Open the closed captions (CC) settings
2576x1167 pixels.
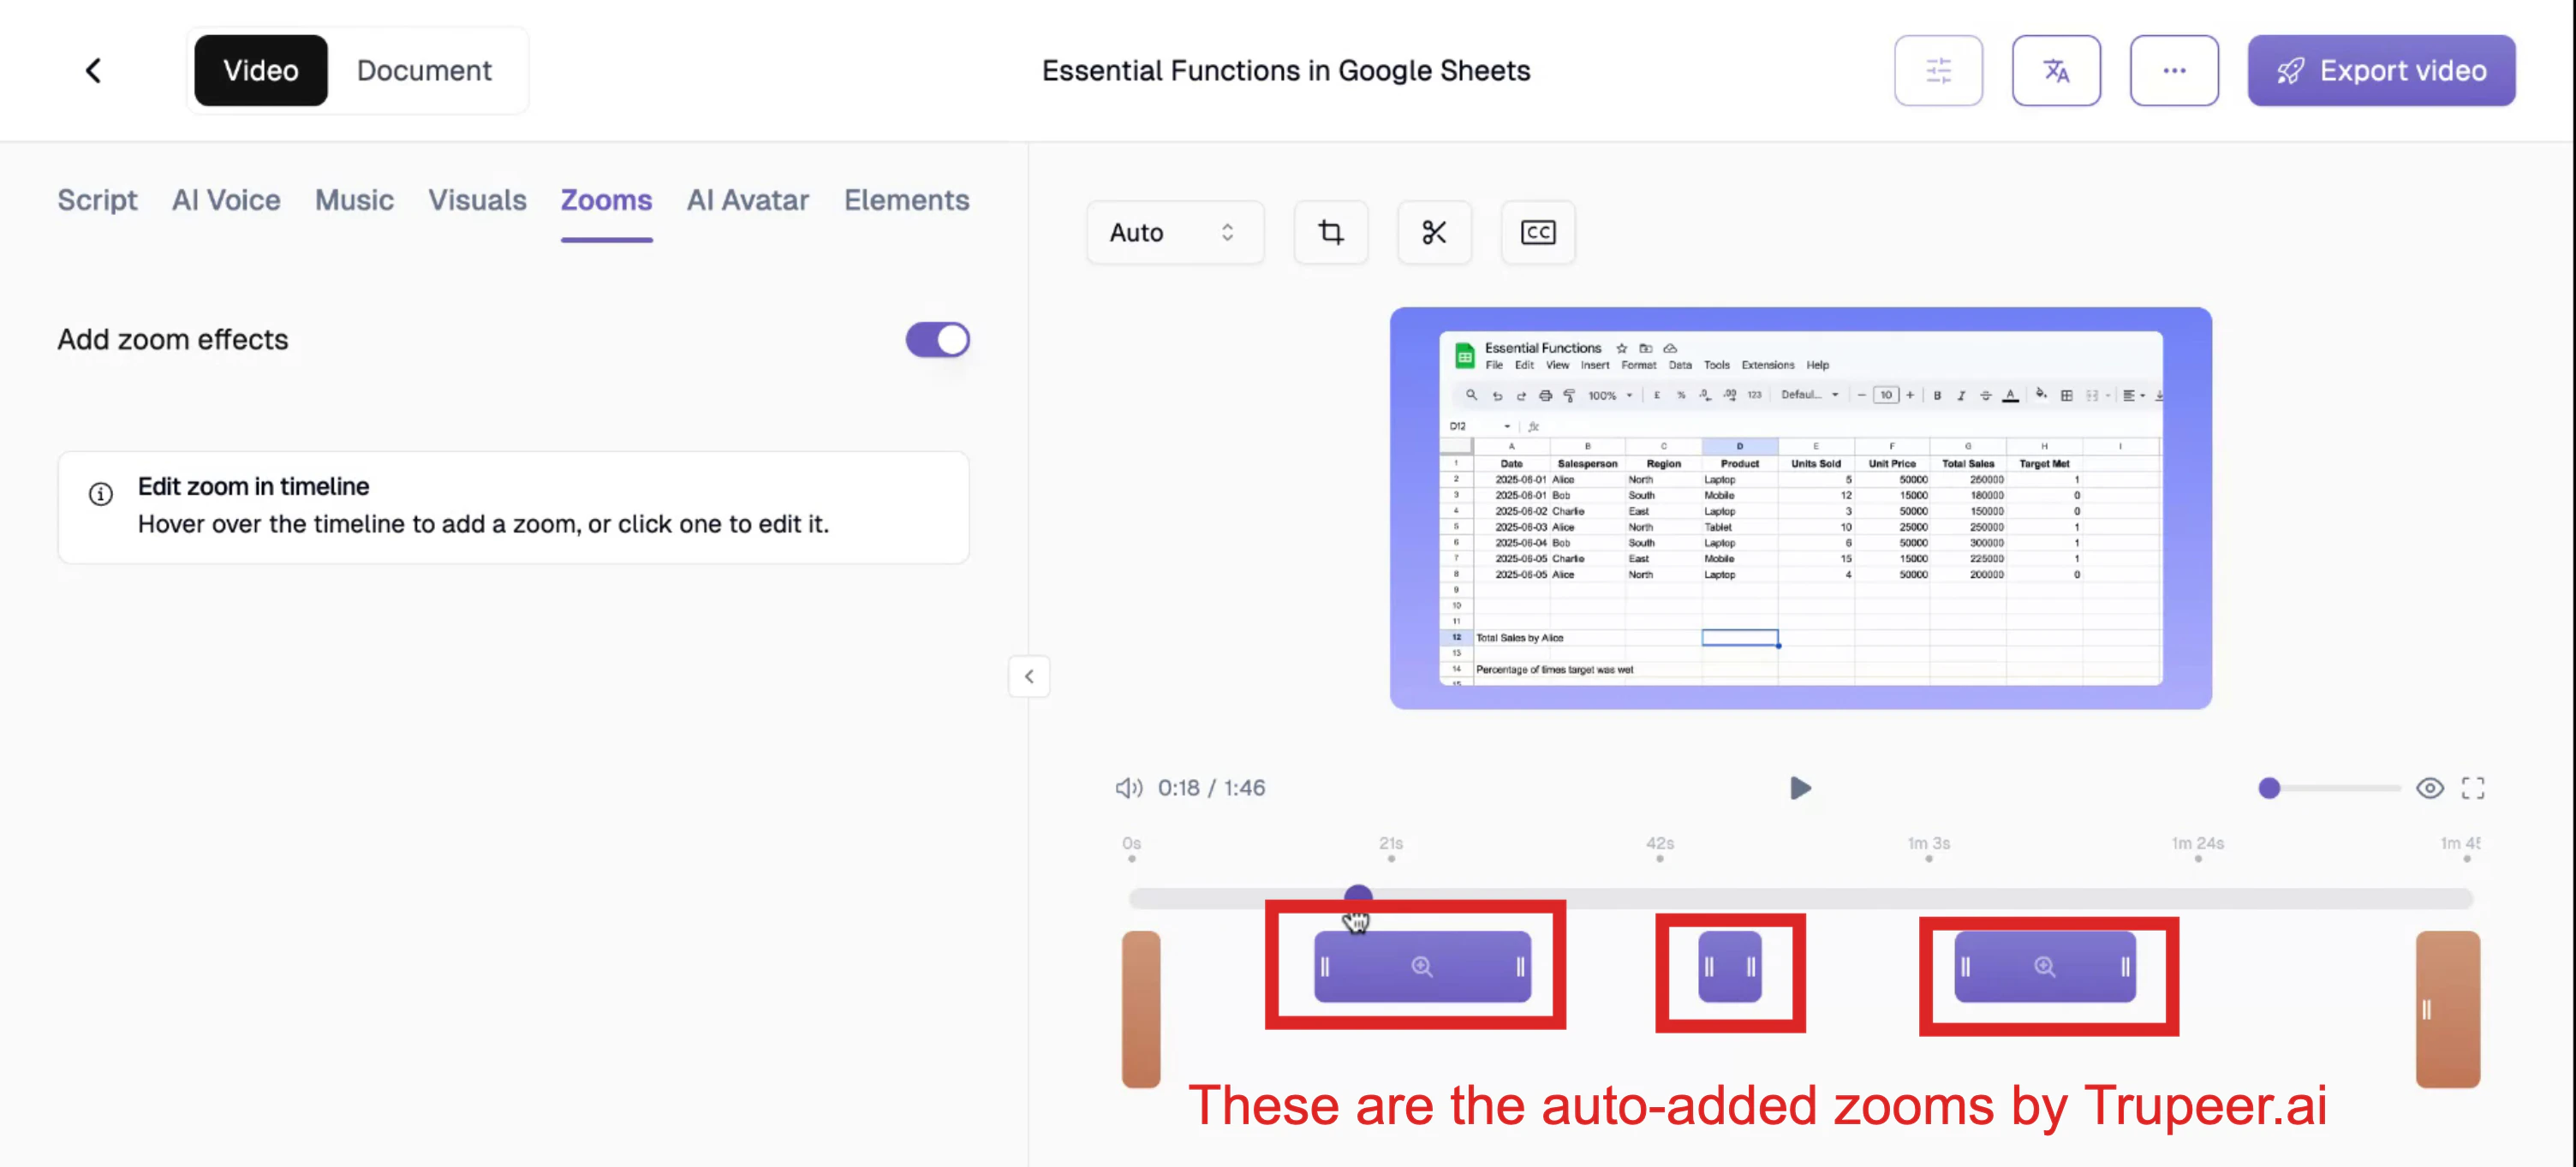point(1538,232)
